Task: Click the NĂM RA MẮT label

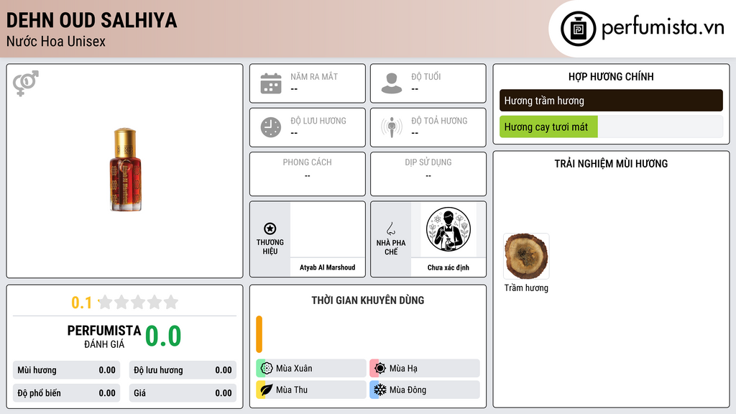Action: 314,76
